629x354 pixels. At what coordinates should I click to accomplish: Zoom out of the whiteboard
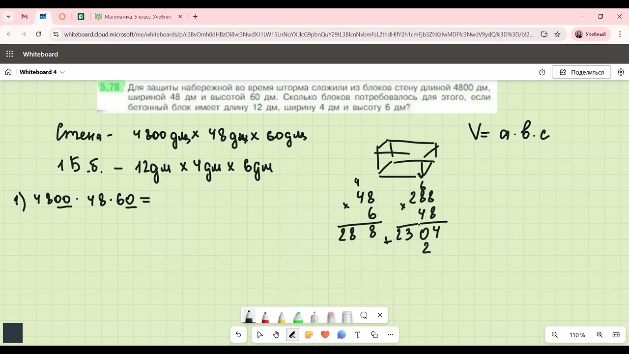coord(555,335)
